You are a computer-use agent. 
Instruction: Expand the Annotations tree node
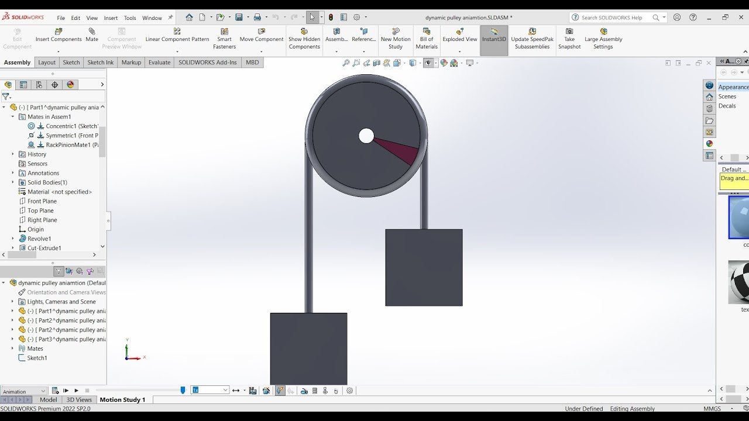[x=13, y=173]
